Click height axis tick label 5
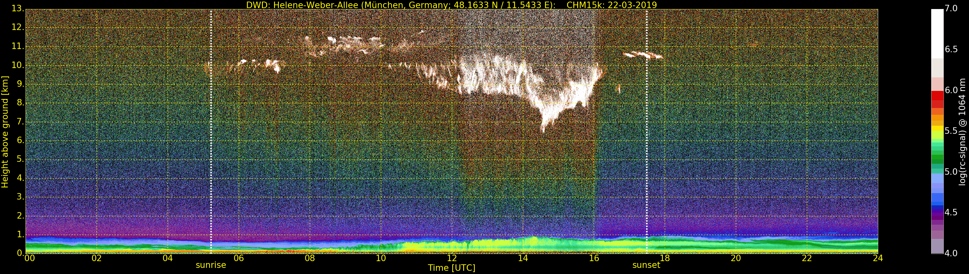969x274 pixels. 20,159
